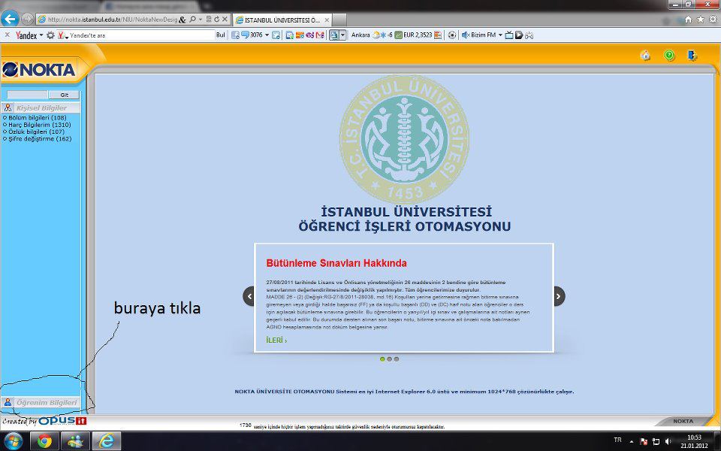Click the logout door icon
721x451 pixels.
click(x=692, y=56)
